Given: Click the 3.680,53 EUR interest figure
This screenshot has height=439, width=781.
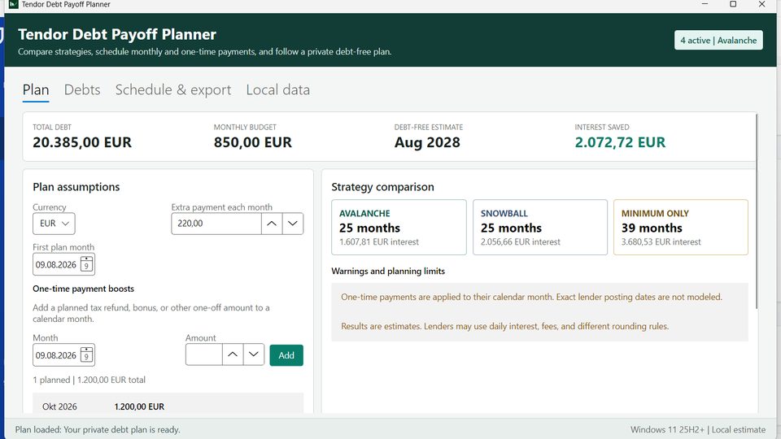Looking at the screenshot, I should coord(661,242).
